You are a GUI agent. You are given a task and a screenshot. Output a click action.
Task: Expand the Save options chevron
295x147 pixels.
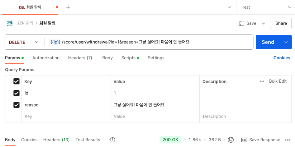click(263, 23)
